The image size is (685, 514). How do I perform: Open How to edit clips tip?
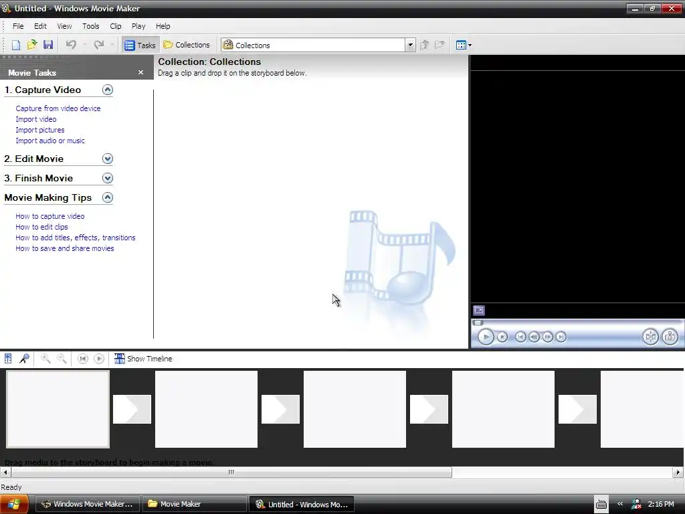[x=41, y=227]
